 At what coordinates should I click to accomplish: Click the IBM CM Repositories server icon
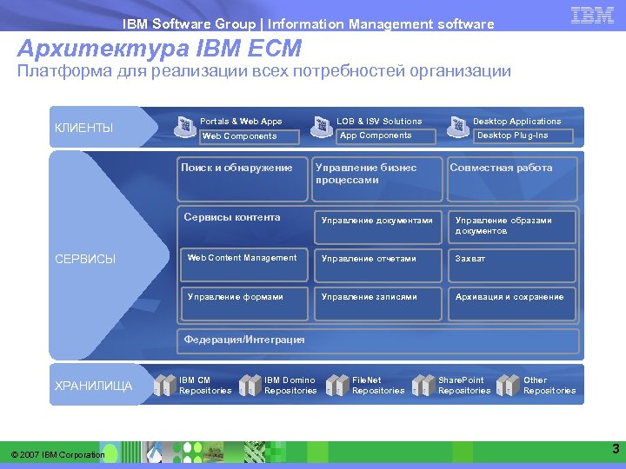(x=165, y=386)
